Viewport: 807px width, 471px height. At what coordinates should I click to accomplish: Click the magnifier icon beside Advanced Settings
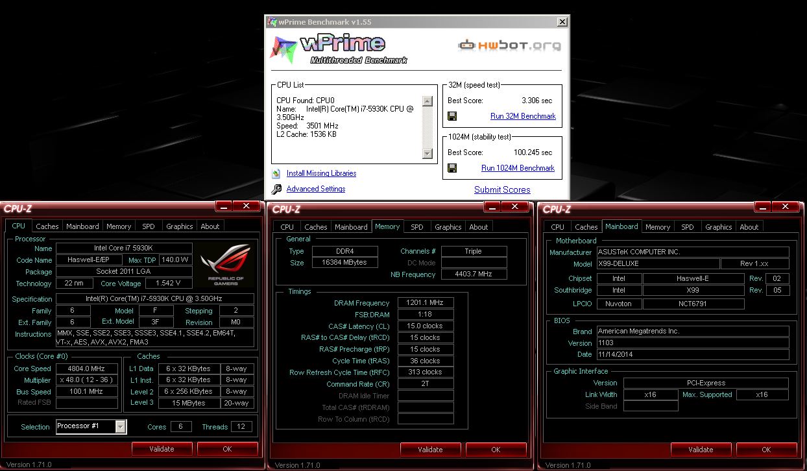[x=276, y=189]
